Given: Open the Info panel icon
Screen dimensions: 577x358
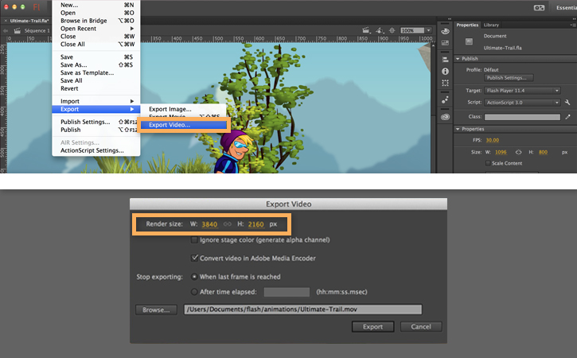Looking at the screenshot, I should [x=445, y=72].
